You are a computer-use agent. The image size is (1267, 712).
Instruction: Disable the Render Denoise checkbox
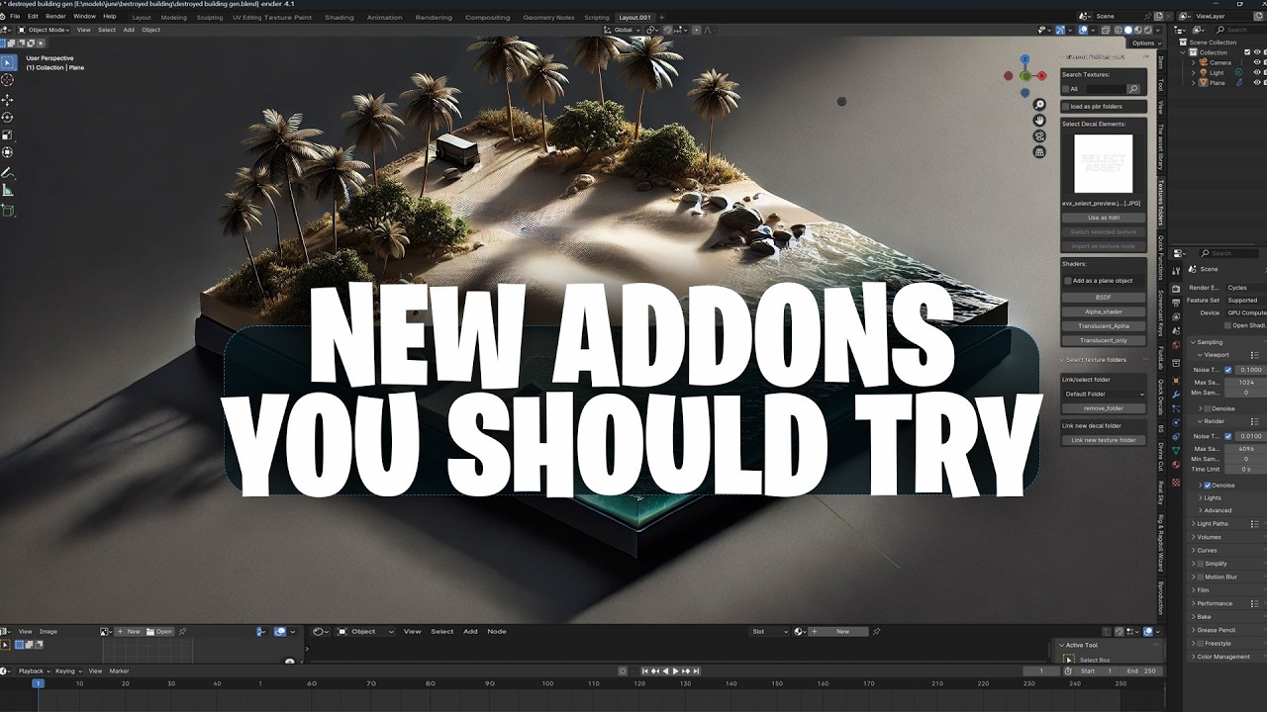pos(1209,486)
